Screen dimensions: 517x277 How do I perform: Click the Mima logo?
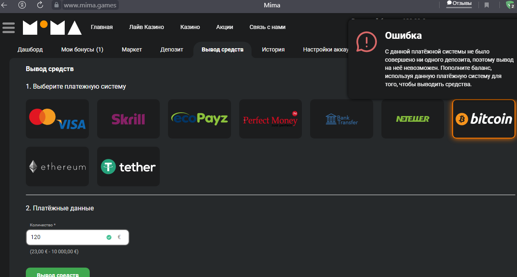(x=52, y=27)
